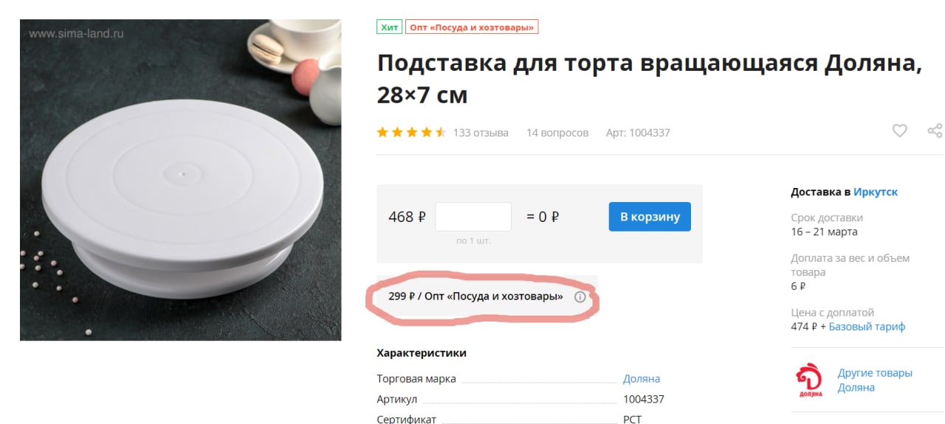Click the Доляна trademark value link
This screenshot has width=945, height=424.
[642, 378]
